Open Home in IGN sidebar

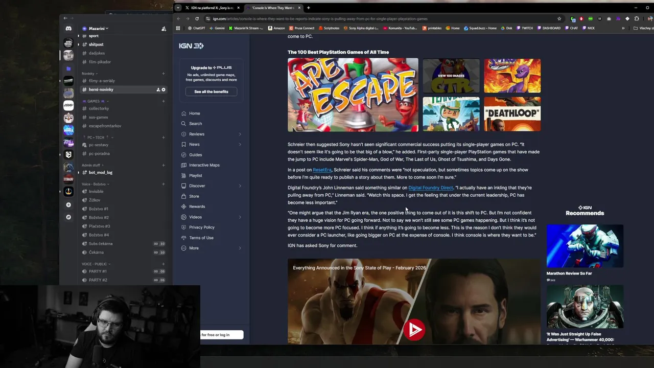[195, 113]
